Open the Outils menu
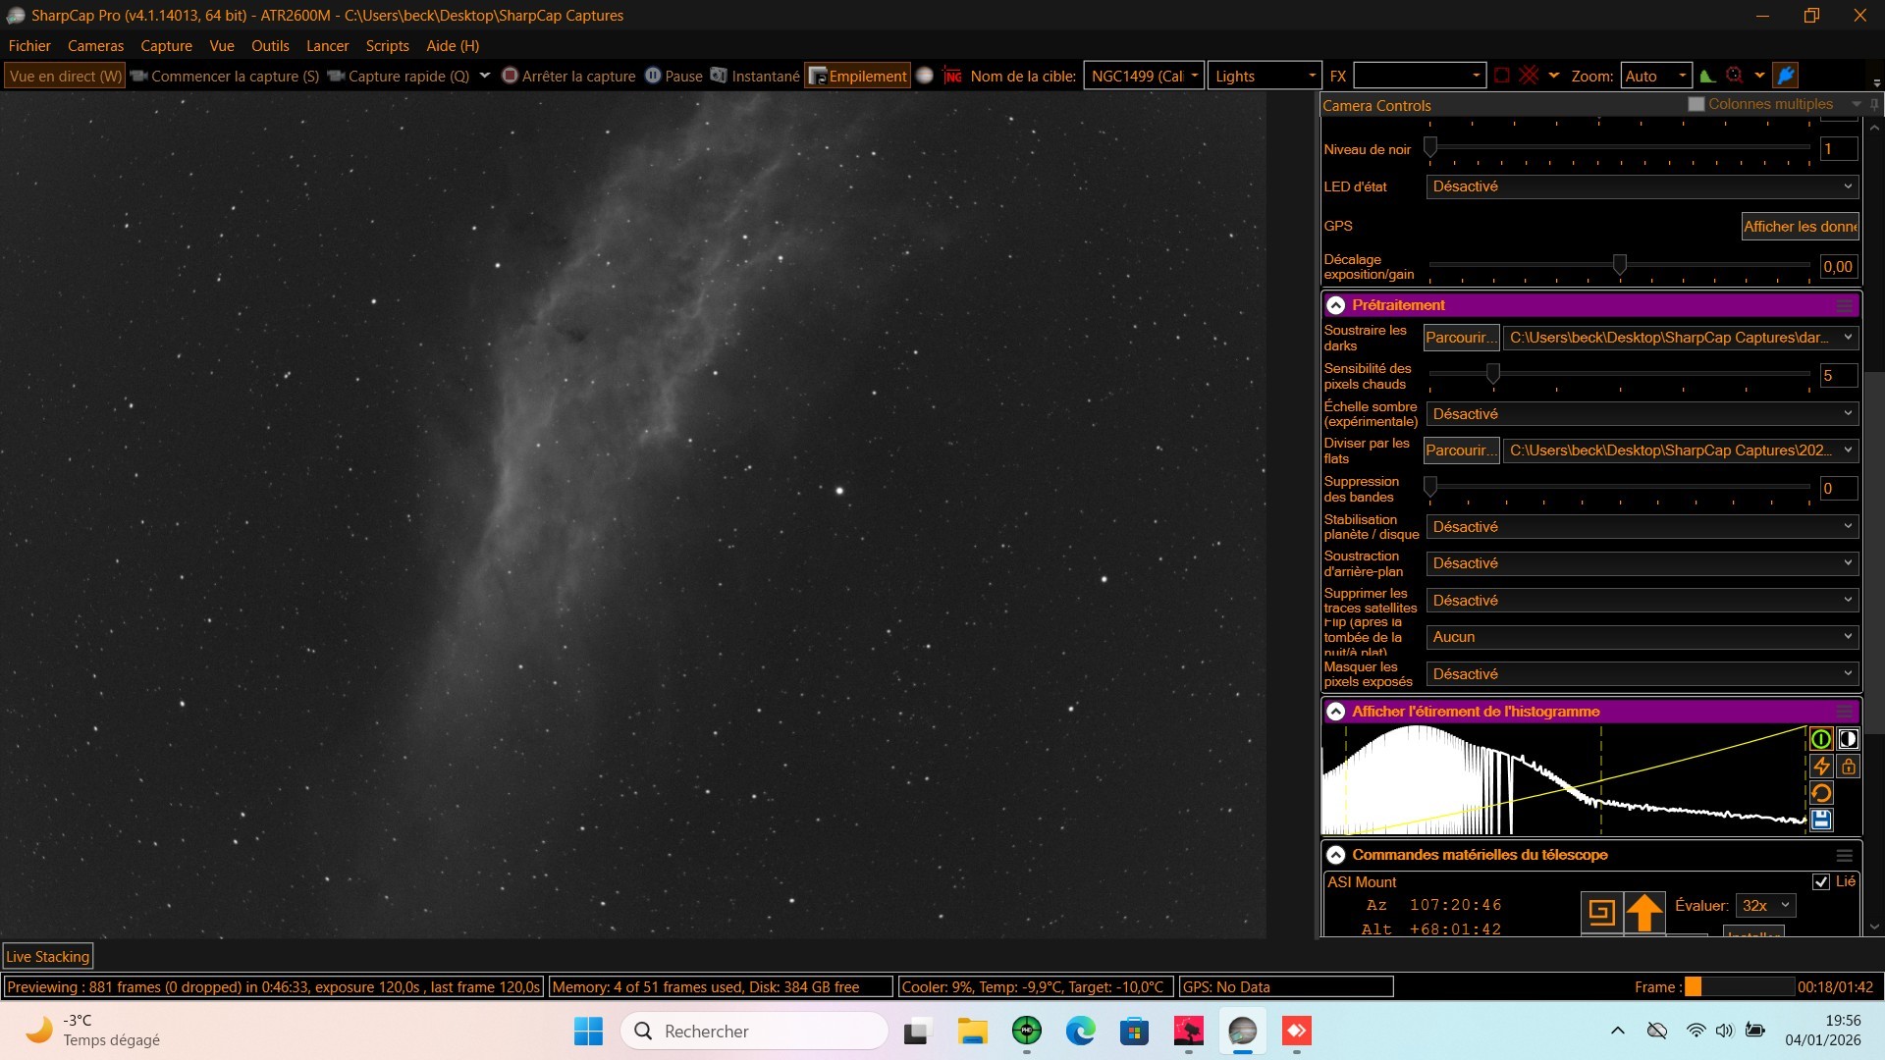This screenshot has height=1060, width=1885. click(x=270, y=46)
